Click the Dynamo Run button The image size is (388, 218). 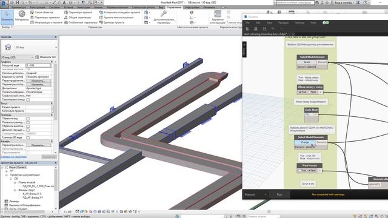pos(279,194)
